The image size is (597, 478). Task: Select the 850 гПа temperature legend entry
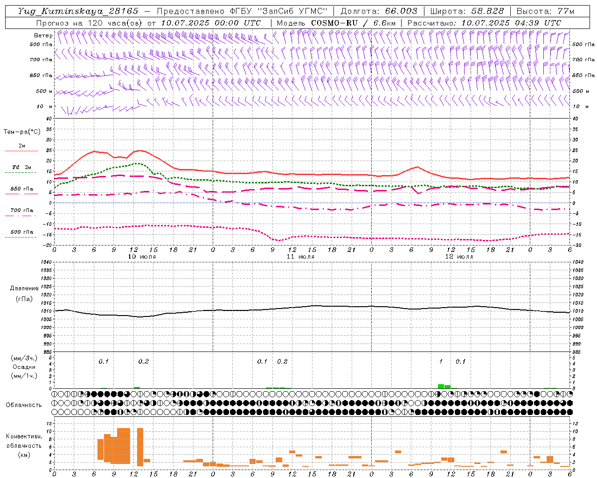coord(21,190)
